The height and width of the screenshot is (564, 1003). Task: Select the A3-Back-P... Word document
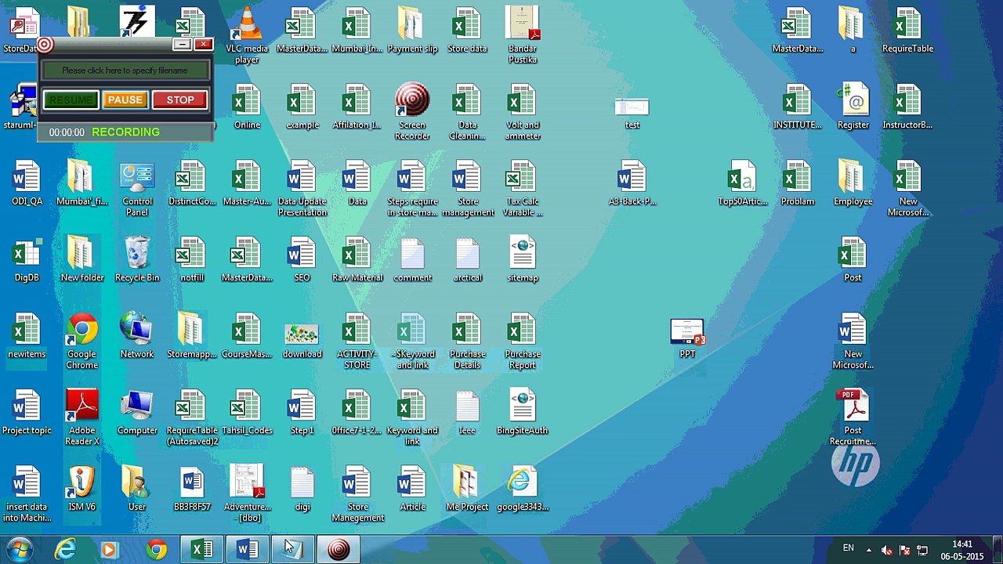632,183
